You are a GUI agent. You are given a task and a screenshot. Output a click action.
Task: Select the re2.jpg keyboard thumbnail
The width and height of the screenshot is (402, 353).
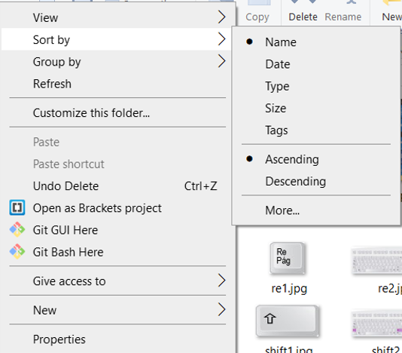click(377, 260)
